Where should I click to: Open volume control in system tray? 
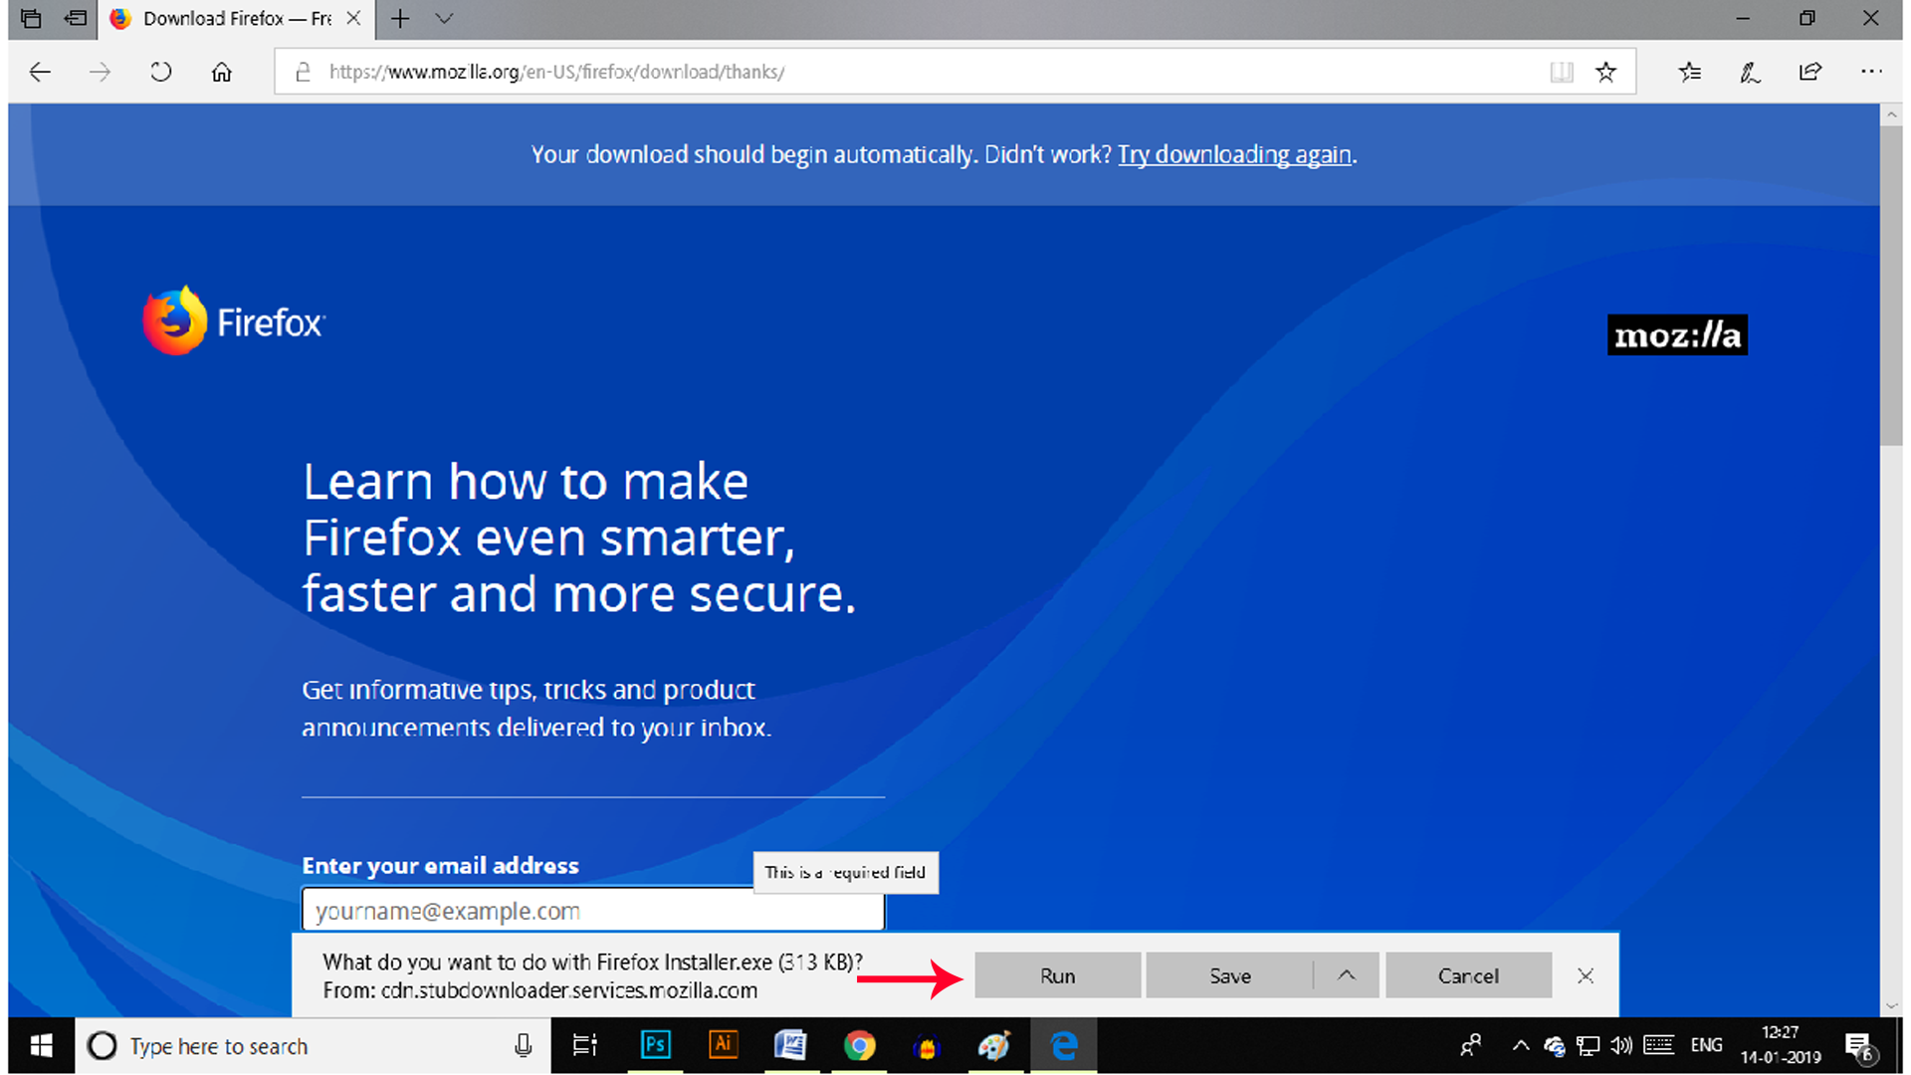pyautogui.click(x=1621, y=1045)
